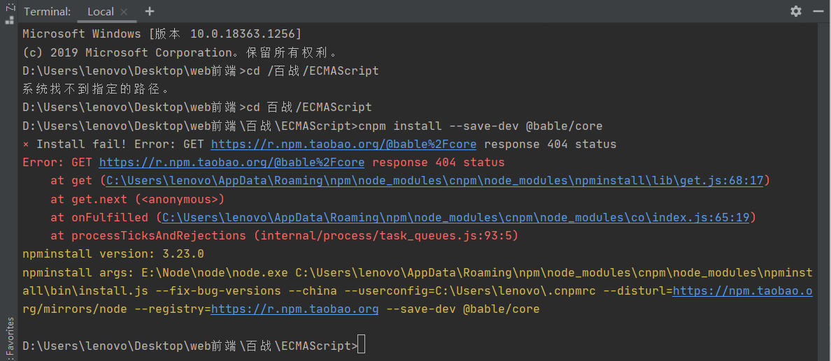Open terminal settings gear icon

[795, 11]
